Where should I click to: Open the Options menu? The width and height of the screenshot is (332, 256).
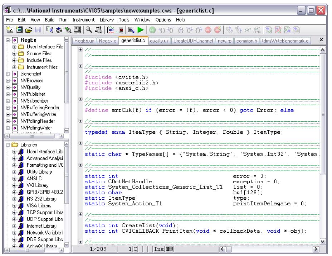pos(163,20)
